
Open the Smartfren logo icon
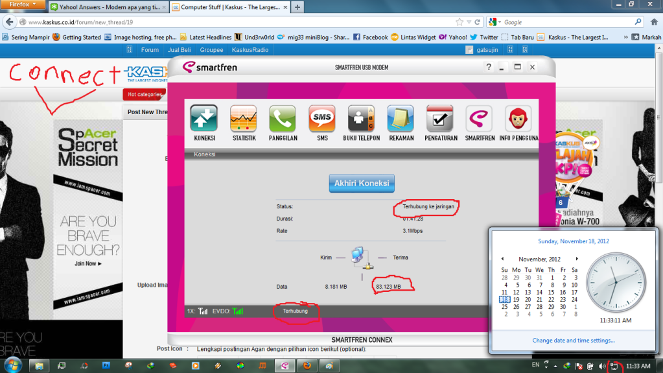[479, 119]
